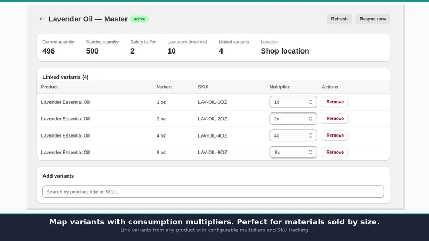This screenshot has height=241, width=429.
Task: Click the LAV-OIL-1OZ SKU cell
Action: click(212, 102)
